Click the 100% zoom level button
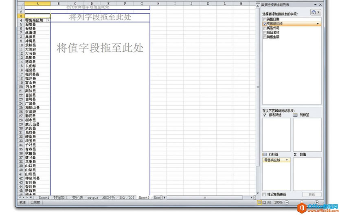The height and width of the screenshot is (215, 340). [278, 202]
